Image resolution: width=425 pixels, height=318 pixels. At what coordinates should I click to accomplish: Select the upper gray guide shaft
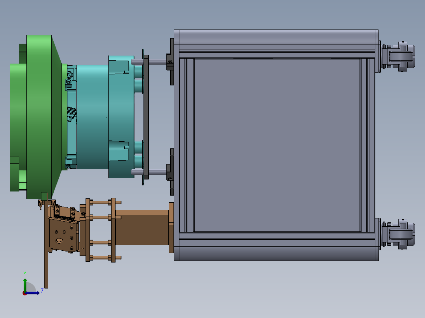(149, 62)
